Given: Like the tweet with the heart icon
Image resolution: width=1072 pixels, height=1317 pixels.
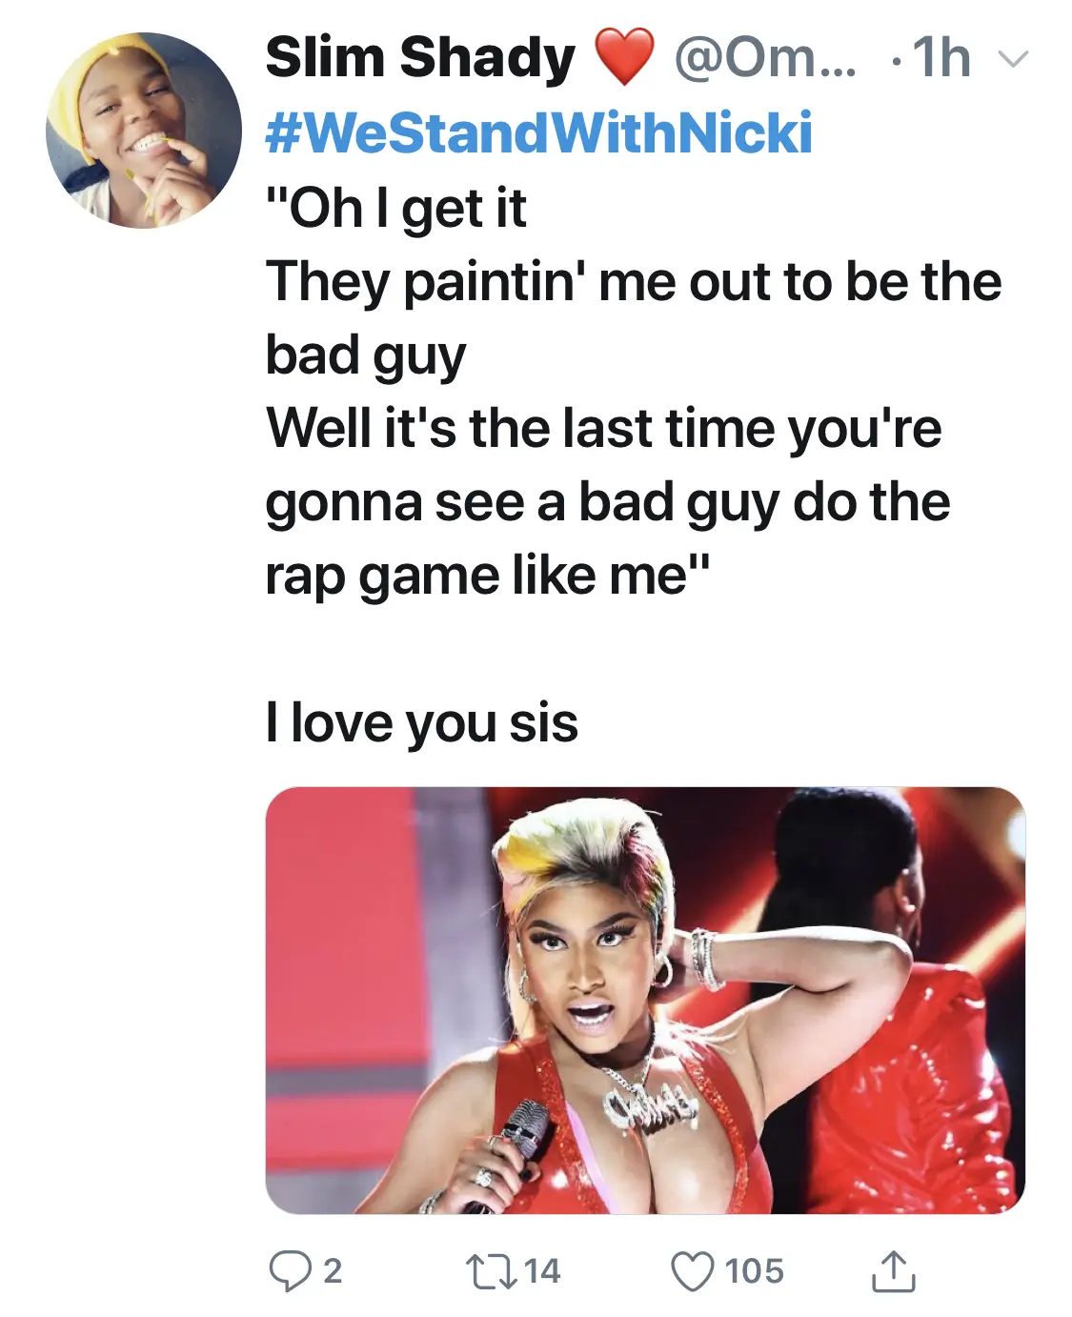Looking at the screenshot, I should pyautogui.click(x=693, y=1270).
